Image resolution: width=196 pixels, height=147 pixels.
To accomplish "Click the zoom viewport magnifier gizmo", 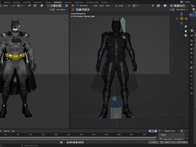I will click(186, 27).
